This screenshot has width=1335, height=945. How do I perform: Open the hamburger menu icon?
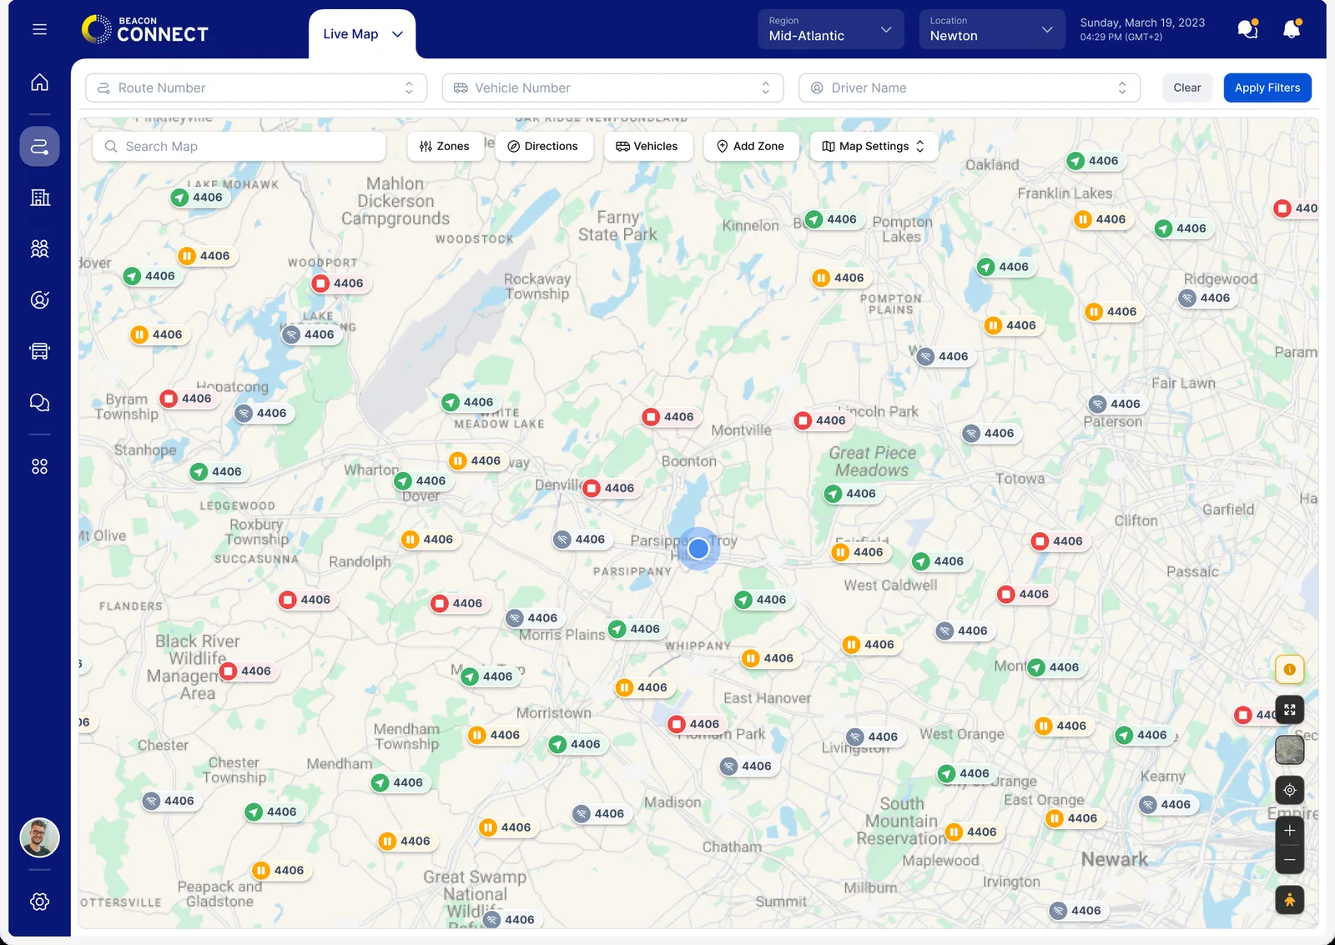tap(39, 29)
